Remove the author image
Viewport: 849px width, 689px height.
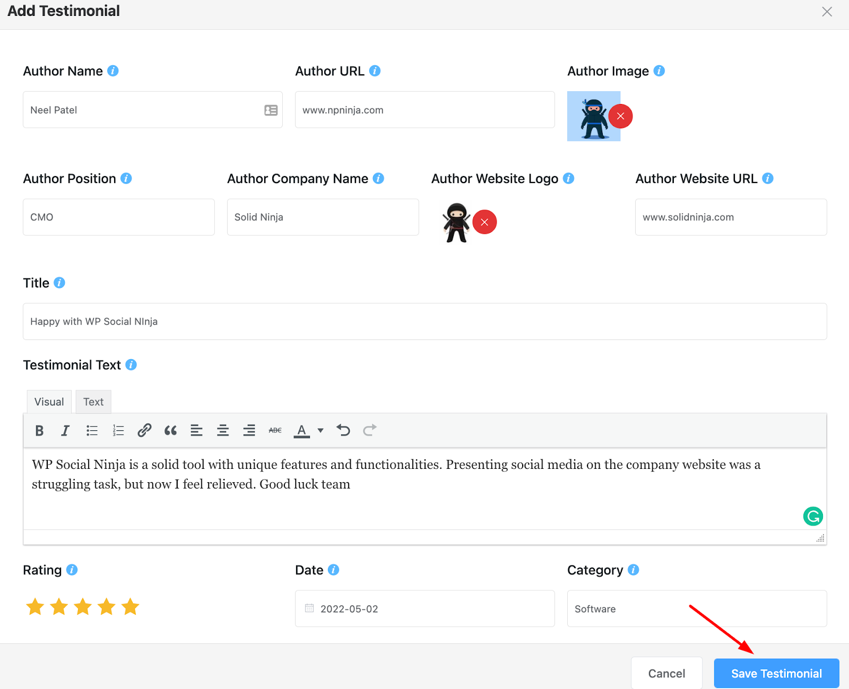click(620, 116)
